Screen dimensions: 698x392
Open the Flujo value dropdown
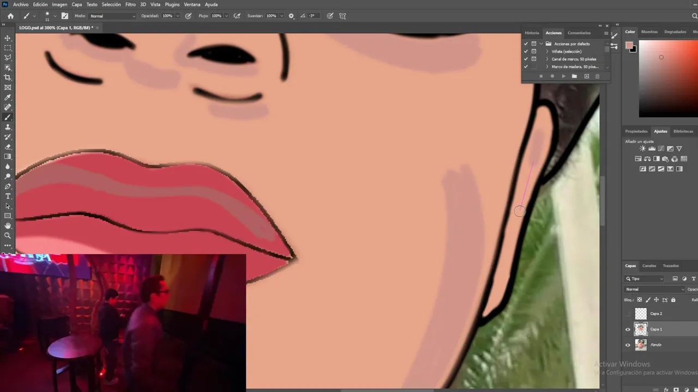(x=226, y=16)
